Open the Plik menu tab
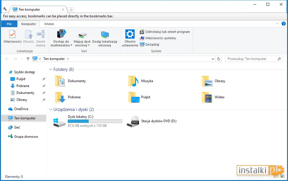This screenshot has height=181, width=288. pyautogui.click(x=9, y=24)
